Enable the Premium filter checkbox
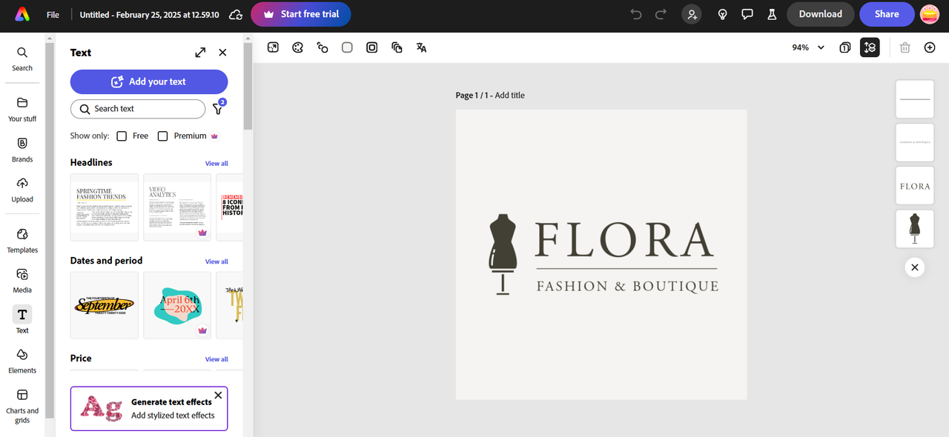This screenshot has height=437, width=949. pos(163,136)
